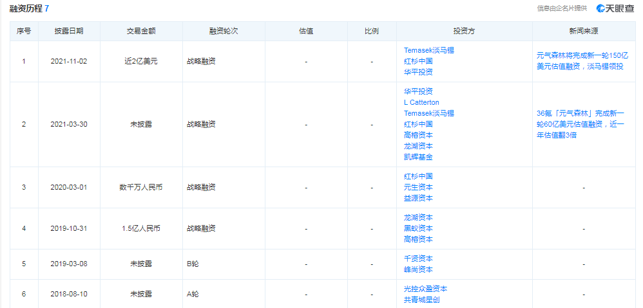Viewport: 643px width, 308px height.
Task: Click the 天眼查 logo
Action: point(615,8)
